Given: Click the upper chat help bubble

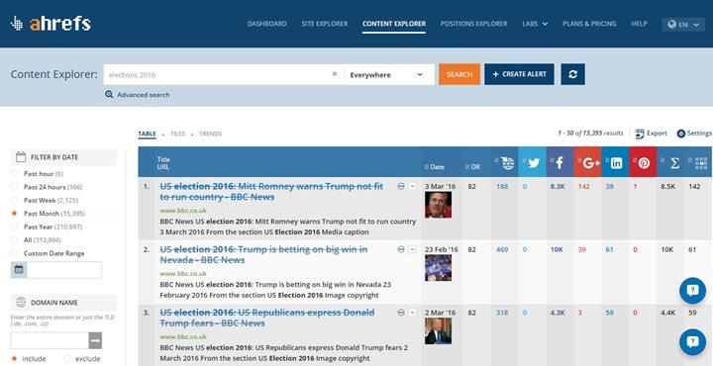Looking at the screenshot, I should click(x=692, y=291).
